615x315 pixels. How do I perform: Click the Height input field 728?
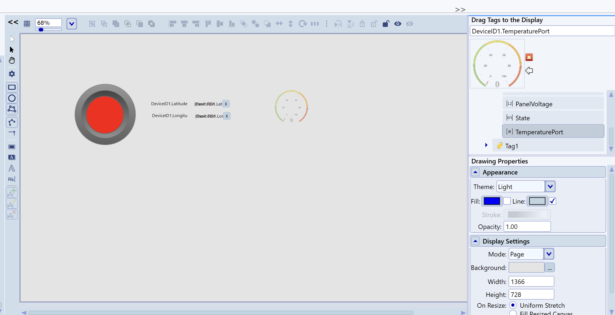pyautogui.click(x=531, y=295)
